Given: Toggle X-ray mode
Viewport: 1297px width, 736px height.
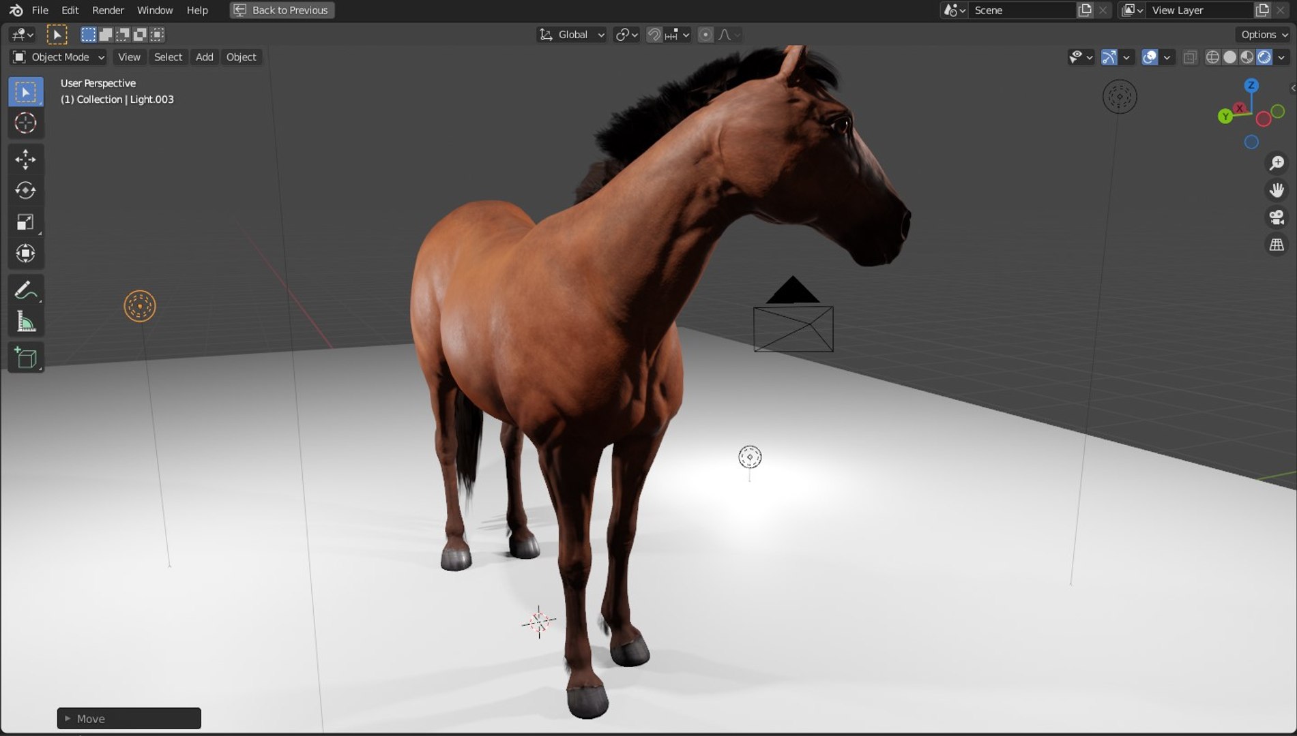Looking at the screenshot, I should (x=1190, y=57).
